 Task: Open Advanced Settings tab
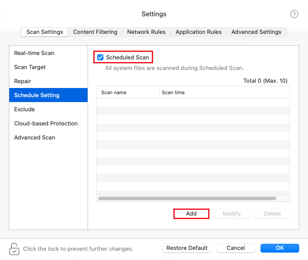(x=257, y=32)
